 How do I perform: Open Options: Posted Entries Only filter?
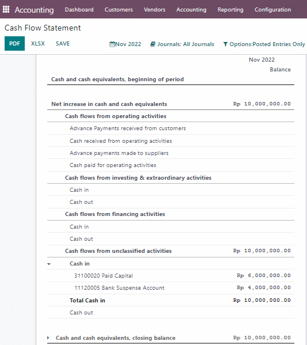[264, 44]
